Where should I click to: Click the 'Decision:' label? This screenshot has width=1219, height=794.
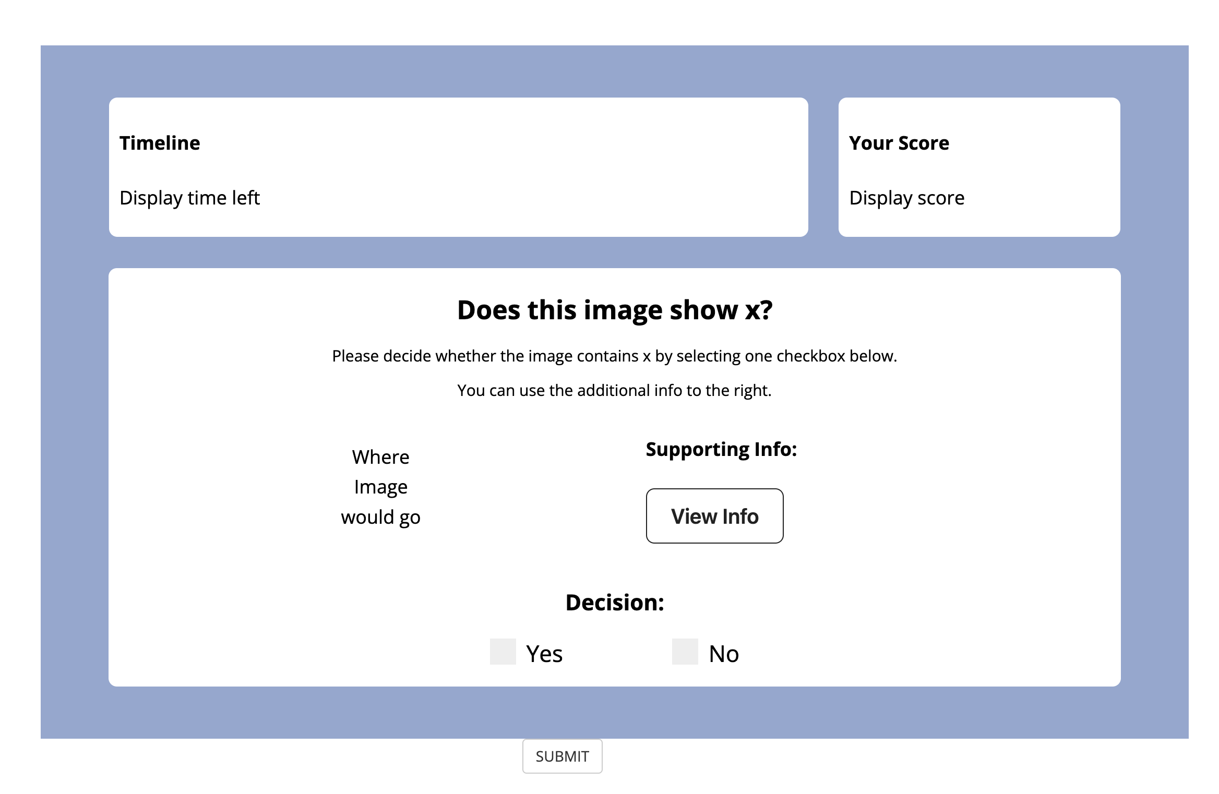point(615,603)
